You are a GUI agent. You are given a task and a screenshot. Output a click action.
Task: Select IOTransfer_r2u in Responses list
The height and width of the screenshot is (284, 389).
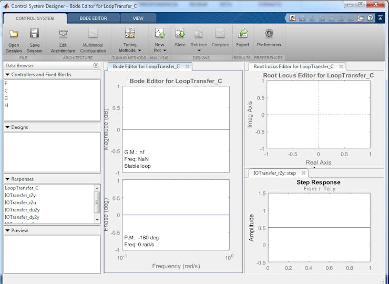[20, 202]
